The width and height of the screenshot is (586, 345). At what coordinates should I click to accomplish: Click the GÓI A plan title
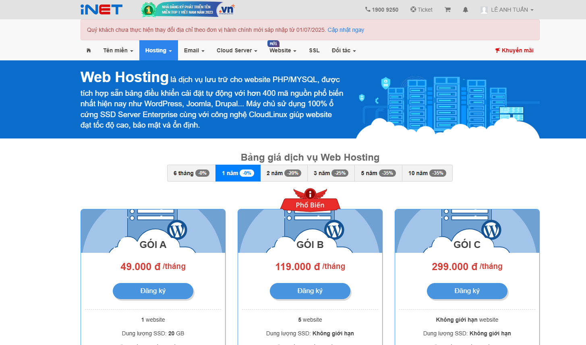[153, 244]
